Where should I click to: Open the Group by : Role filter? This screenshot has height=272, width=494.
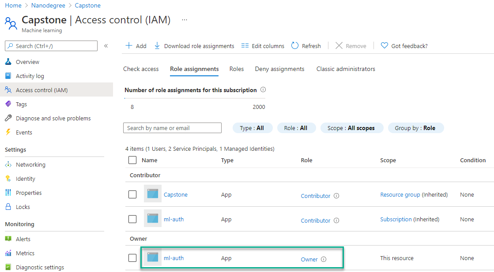pos(415,128)
